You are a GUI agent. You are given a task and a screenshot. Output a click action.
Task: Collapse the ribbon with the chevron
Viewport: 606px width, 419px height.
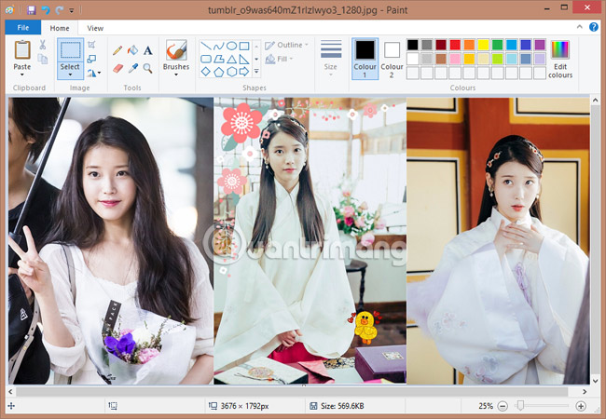pyautogui.click(x=579, y=27)
